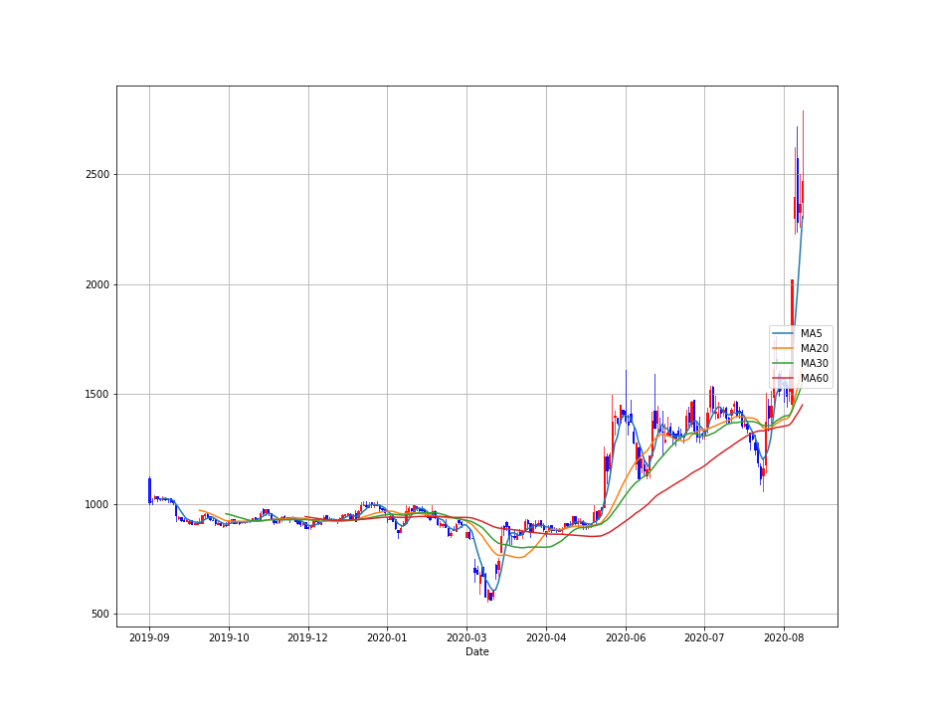Click the 2019-09 x-axis tick label
Image resolution: width=931 pixels, height=716 pixels.
pos(149,638)
